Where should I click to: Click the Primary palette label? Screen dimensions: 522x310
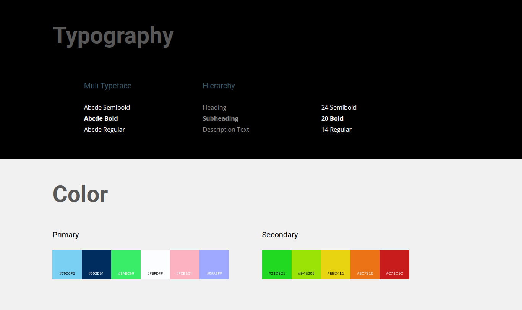point(66,235)
